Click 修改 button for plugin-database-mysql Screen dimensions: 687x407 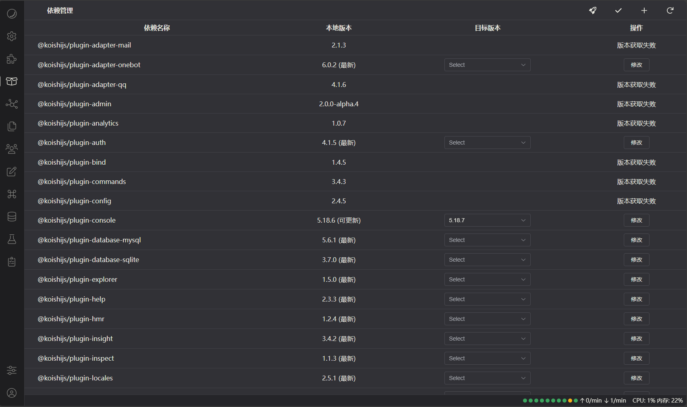[x=636, y=240]
